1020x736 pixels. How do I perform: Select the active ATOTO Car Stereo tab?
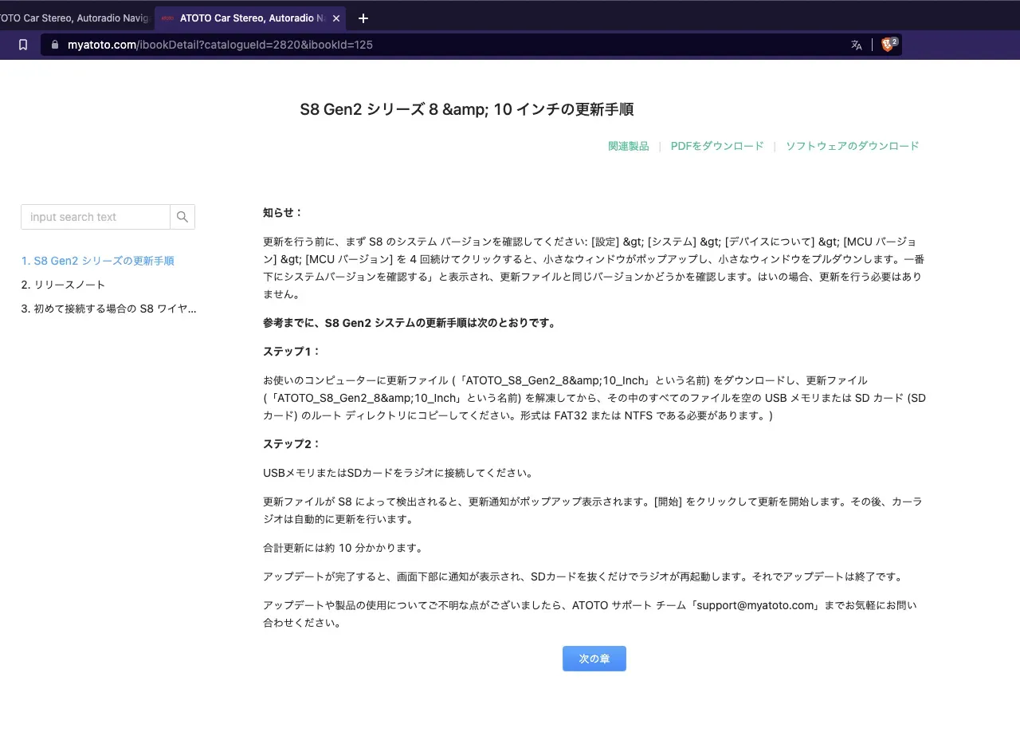250,18
